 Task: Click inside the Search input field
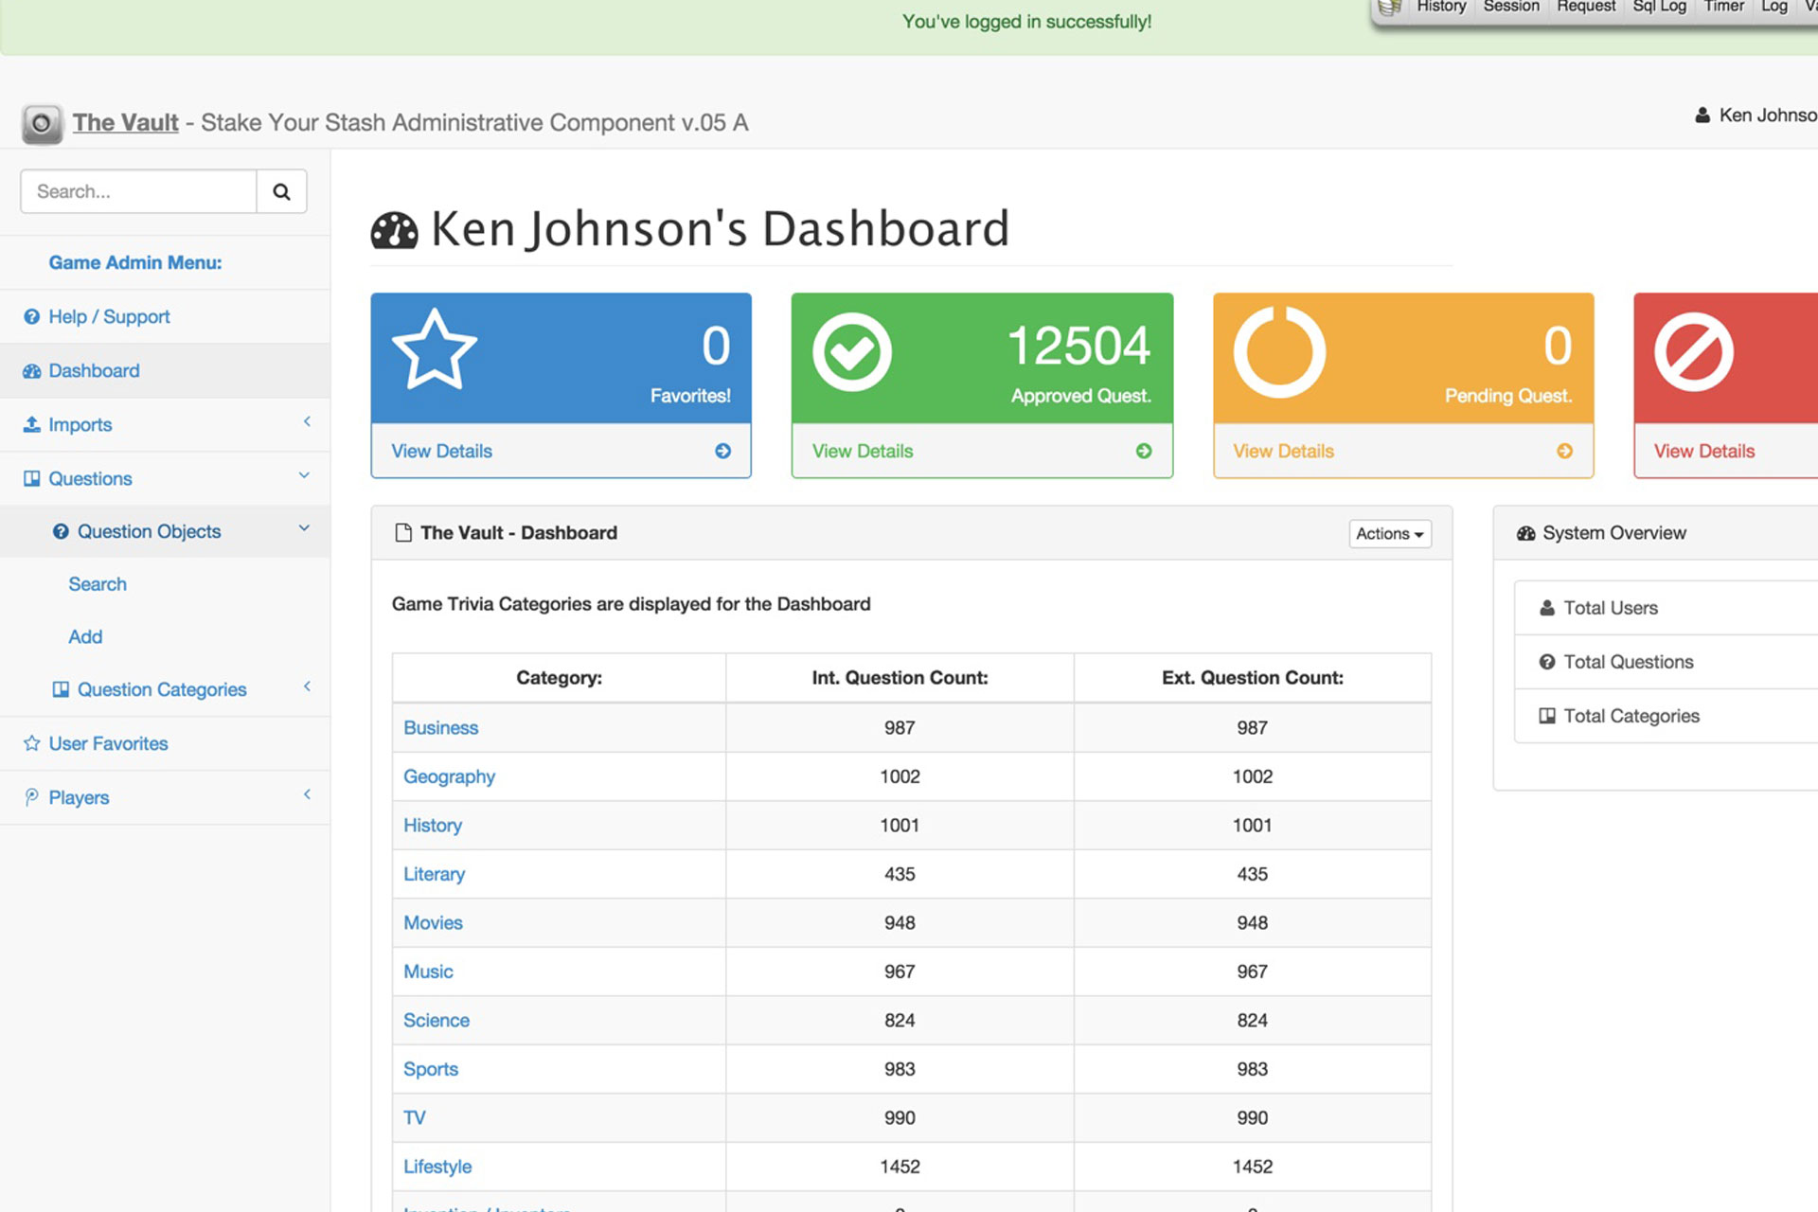137,191
